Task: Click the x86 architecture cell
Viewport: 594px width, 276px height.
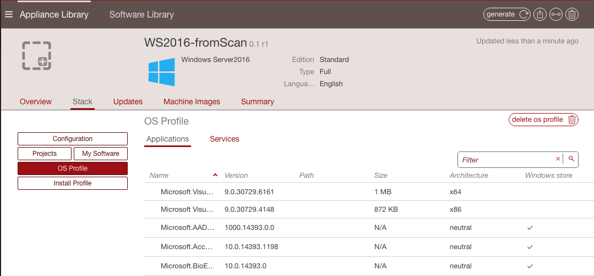Action: [x=455, y=209]
